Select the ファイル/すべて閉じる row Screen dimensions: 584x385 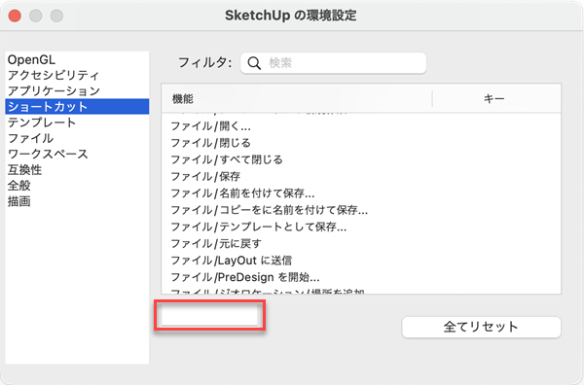point(361,159)
